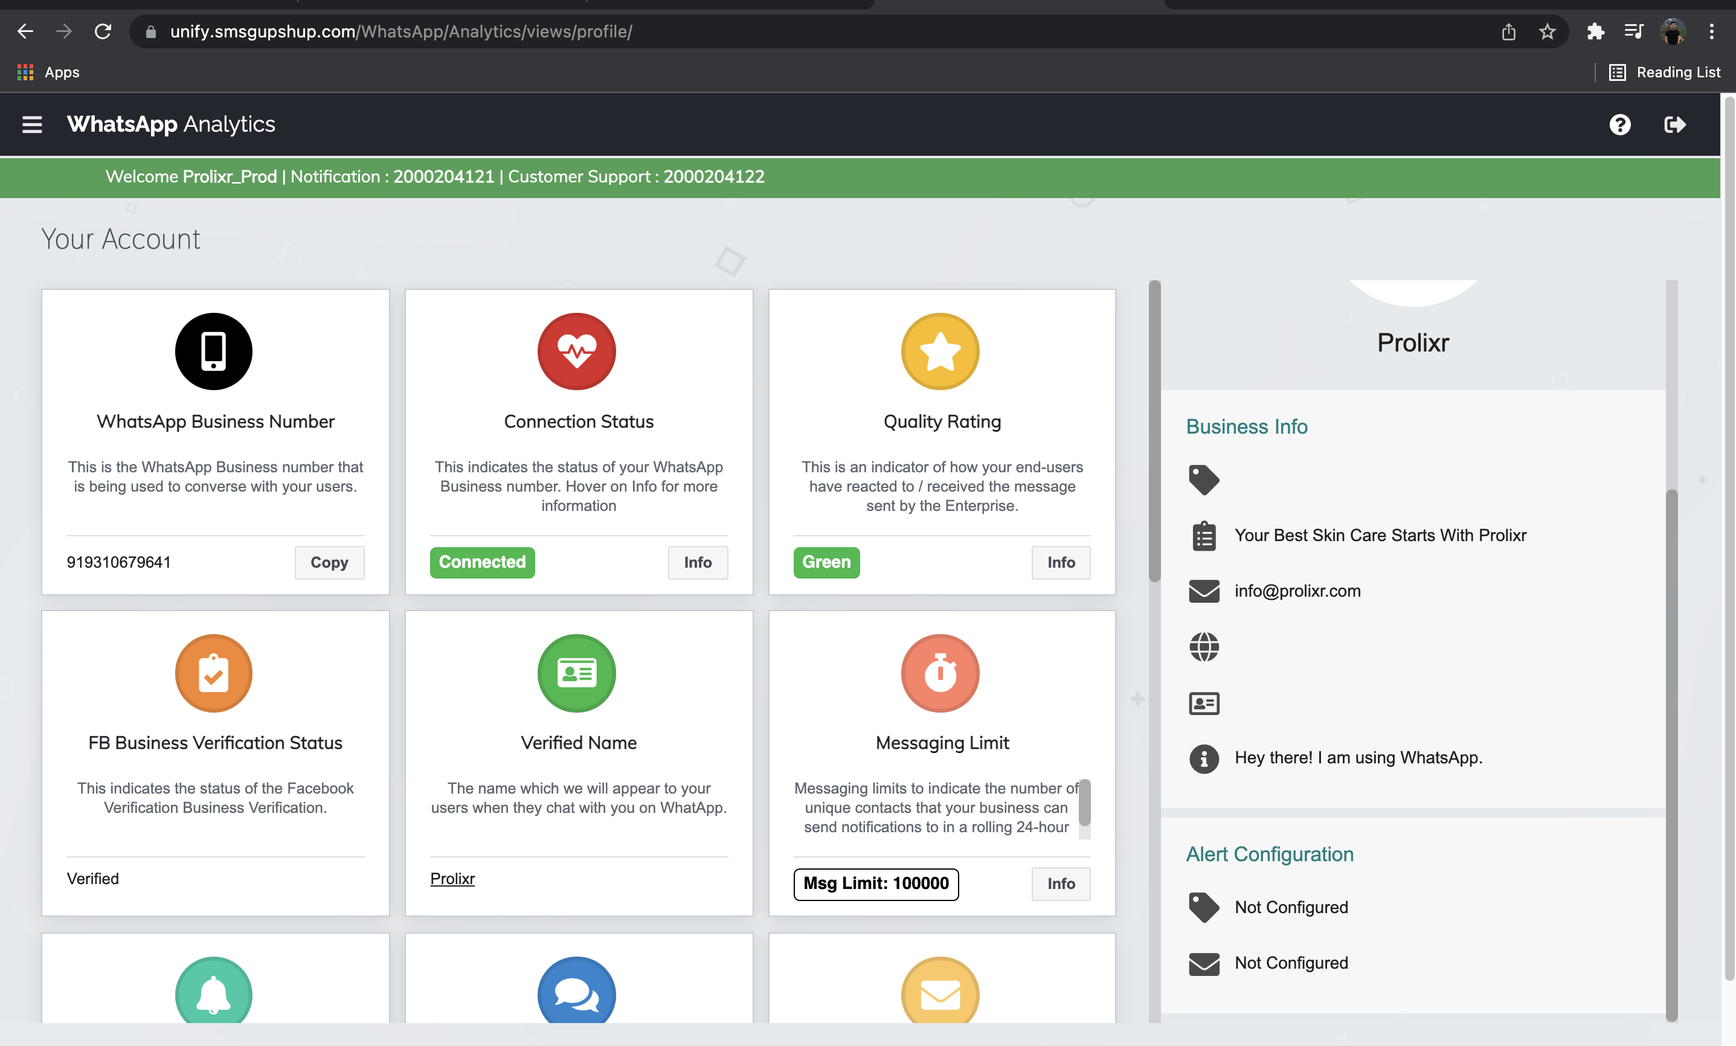Click Not Configured beside the tag icon
Image resolution: width=1736 pixels, height=1046 pixels.
(x=1291, y=907)
